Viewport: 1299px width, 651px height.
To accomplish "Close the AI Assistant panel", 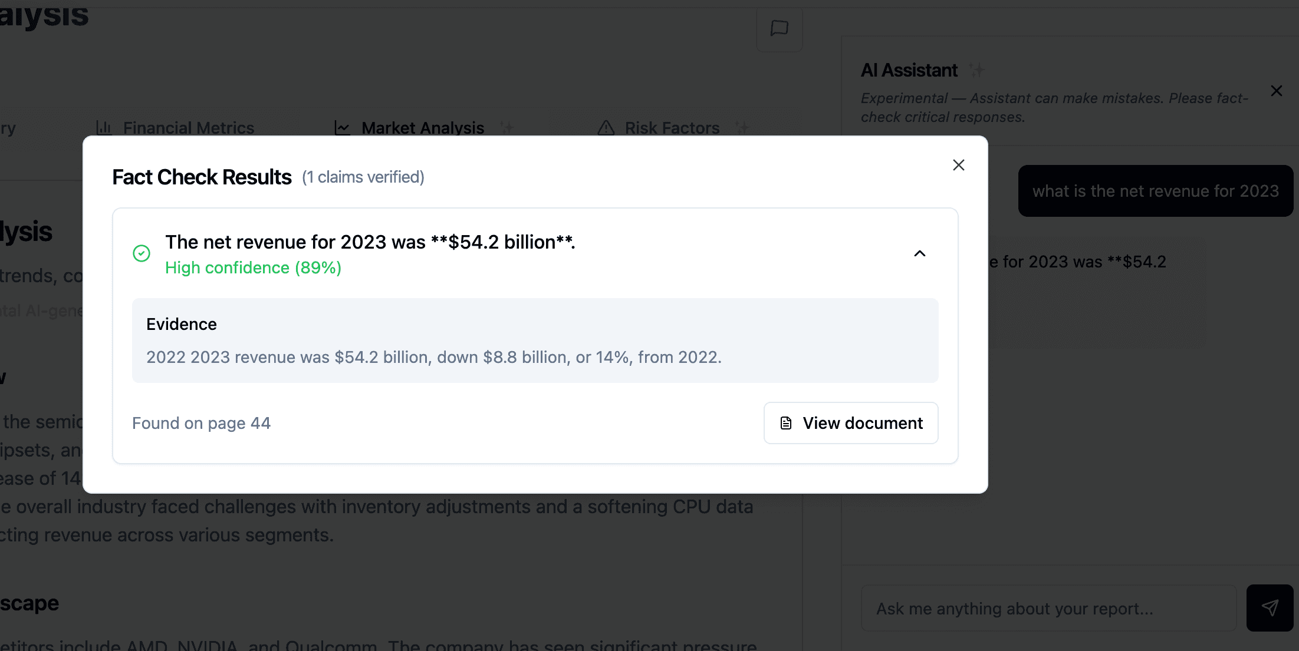I will pyautogui.click(x=1277, y=91).
